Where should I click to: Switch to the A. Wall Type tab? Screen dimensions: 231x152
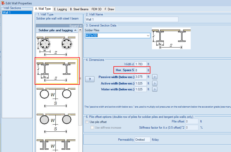tap(43, 9)
